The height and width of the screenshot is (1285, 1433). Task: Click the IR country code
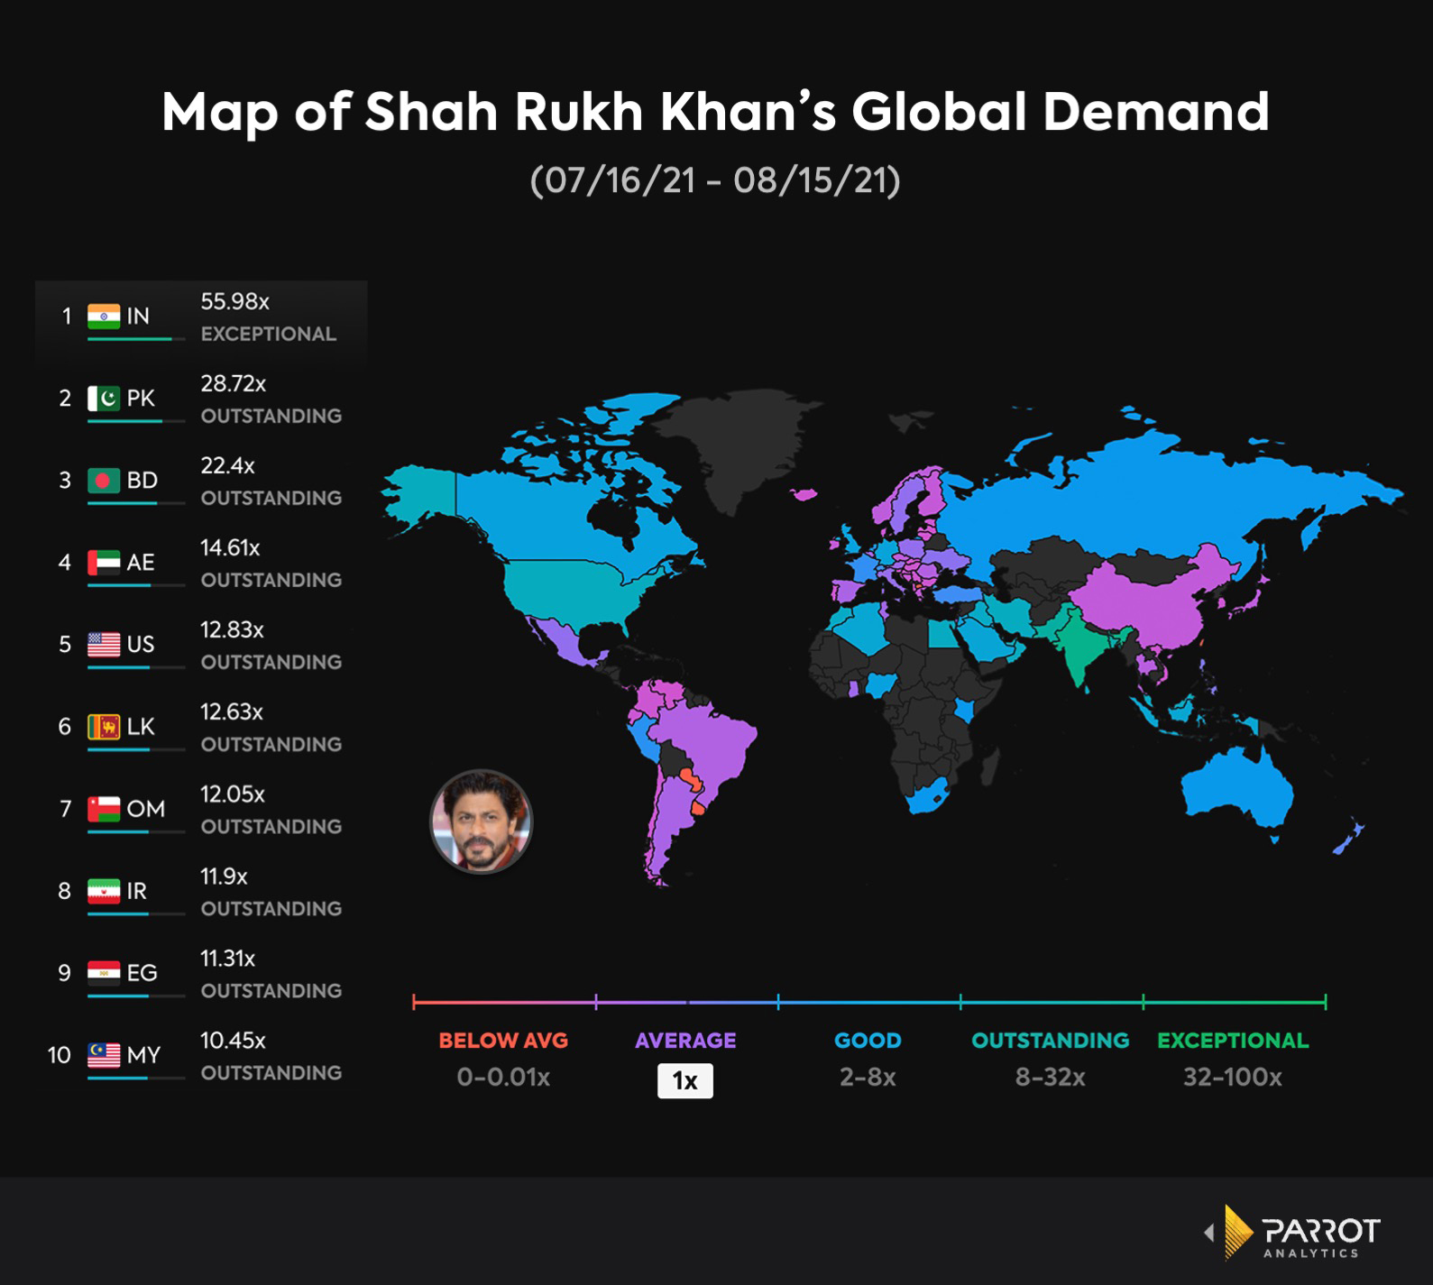137,890
